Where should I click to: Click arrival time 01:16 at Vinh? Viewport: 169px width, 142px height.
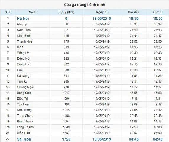click(x=134, y=47)
